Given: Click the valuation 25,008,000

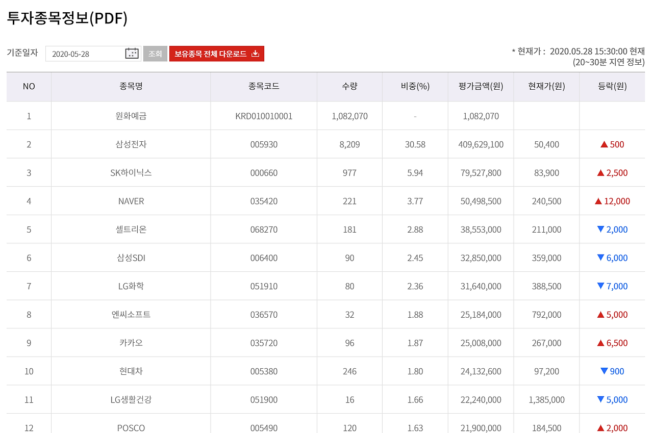Looking at the screenshot, I should coord(481,343).
